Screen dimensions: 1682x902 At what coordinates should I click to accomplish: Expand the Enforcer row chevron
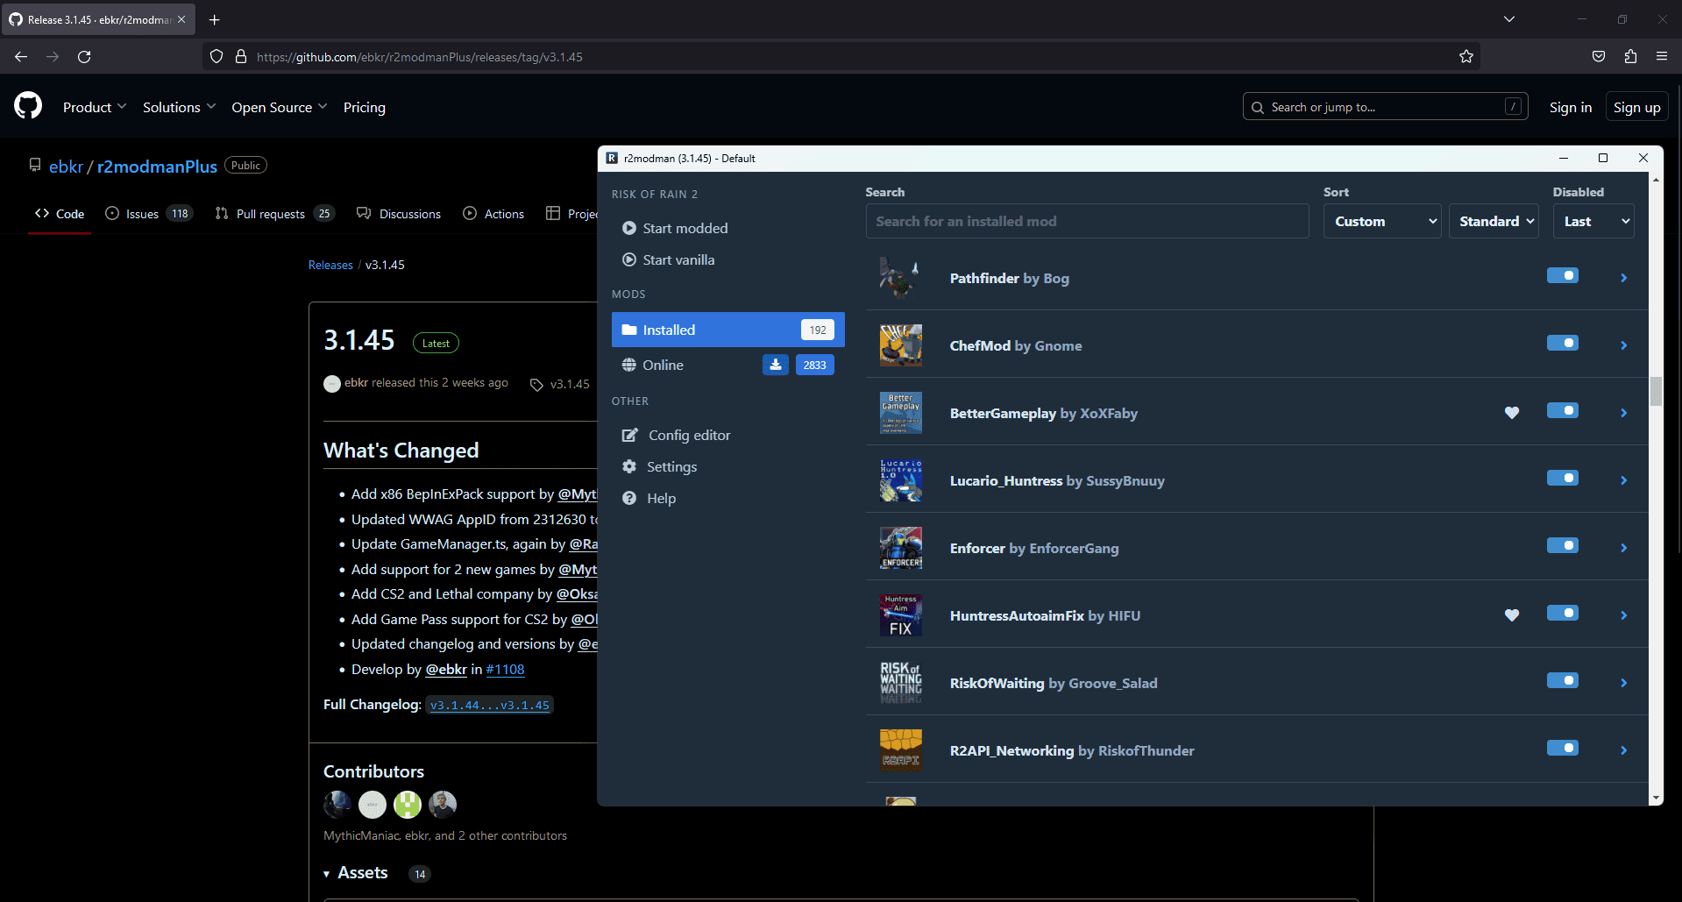coord(1623,548)
